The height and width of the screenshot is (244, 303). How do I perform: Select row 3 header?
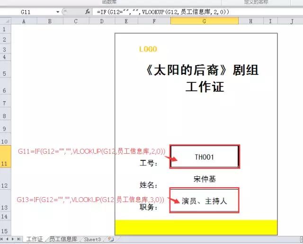(5, 49)
